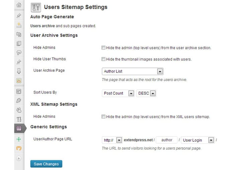Click 'The URL to send visitors' hint text
The height and width of the screenshot is (170, 241).
pyautogui.click(x=151, y=148)
